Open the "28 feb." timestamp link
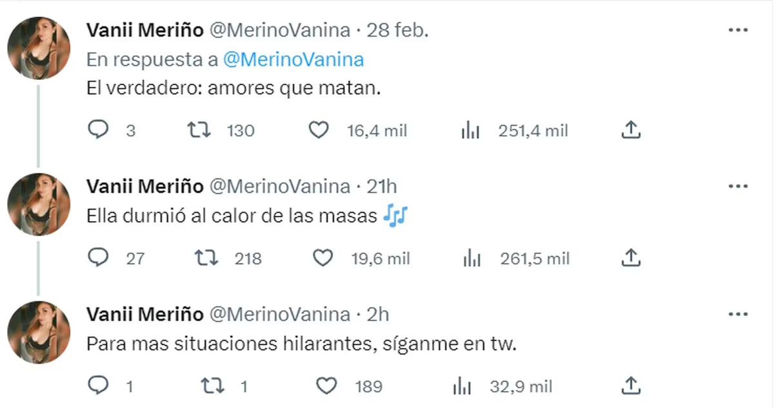 (x=398, y=29)
